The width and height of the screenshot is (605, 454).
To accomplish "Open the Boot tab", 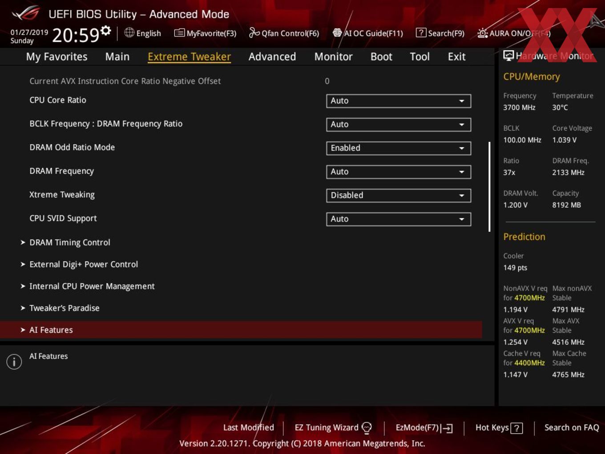I will point(381,57).
